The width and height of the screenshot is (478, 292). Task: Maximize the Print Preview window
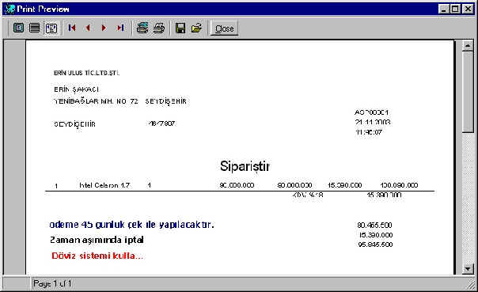(455, 9)
